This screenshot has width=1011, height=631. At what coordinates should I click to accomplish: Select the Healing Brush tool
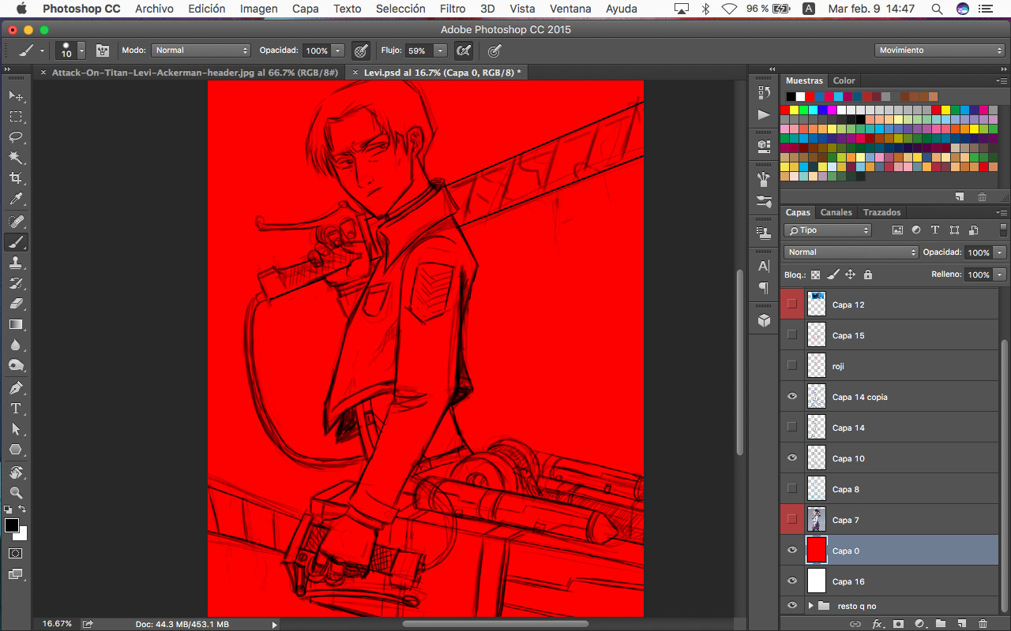pyautogui.click(x=16, y=222)
